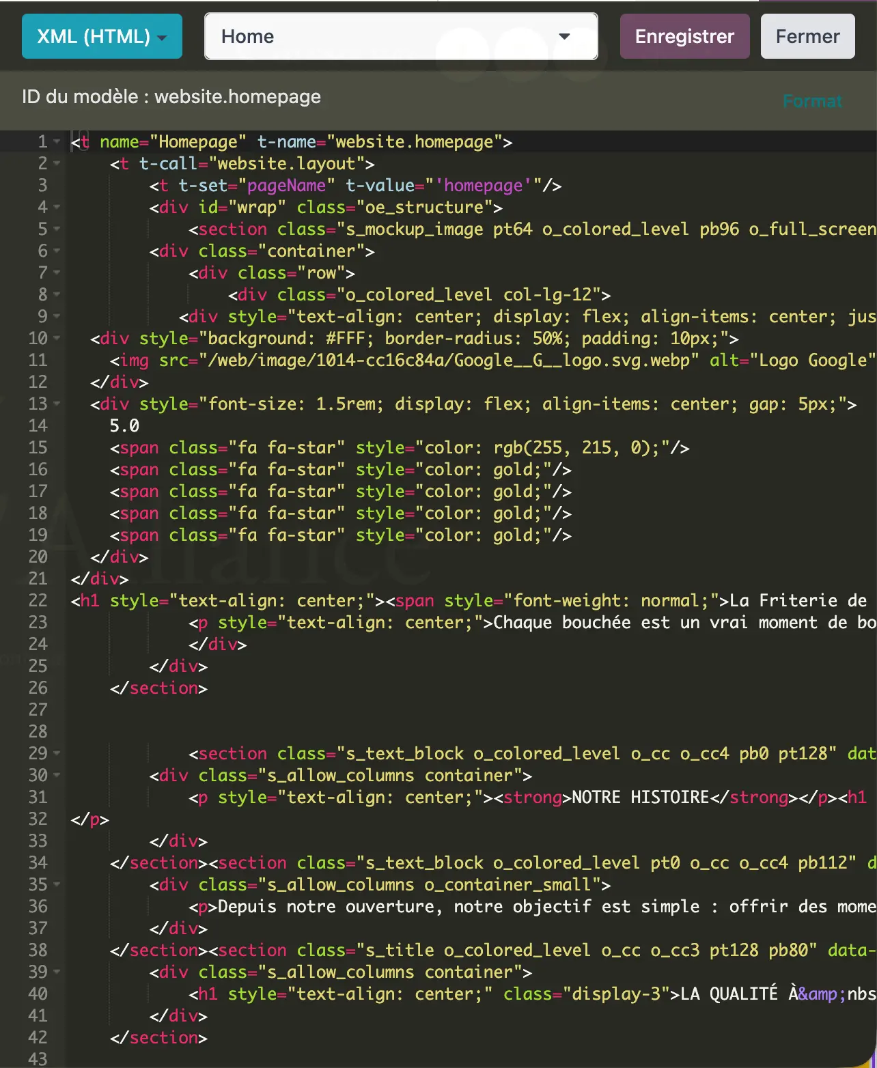The height and width of the screenshot is (1068, 877).
Task: Place cursor on the 5.0 rating text
Action: (124, 426)
